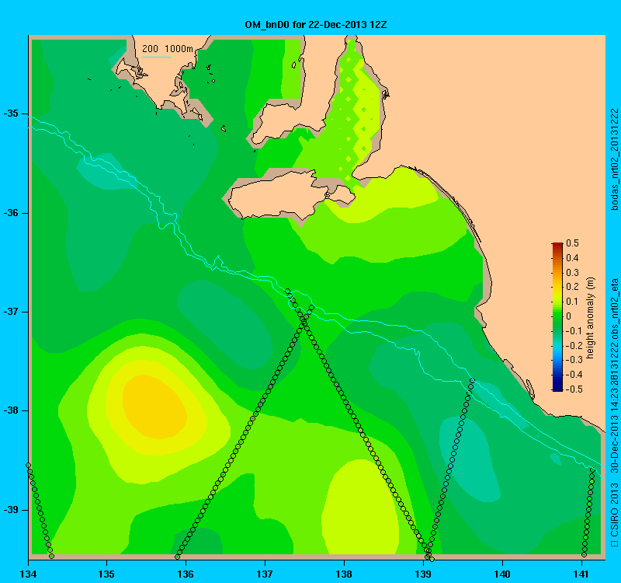Click the longitude label 135
Viewport: 621px width, 583px height.
(107, 574)
